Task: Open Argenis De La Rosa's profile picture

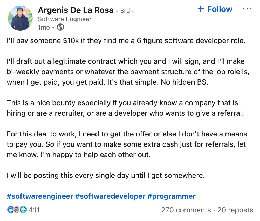Action: click(x=20, y=18)
